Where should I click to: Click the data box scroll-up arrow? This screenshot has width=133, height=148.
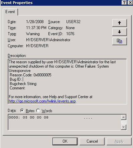[124, 117]
